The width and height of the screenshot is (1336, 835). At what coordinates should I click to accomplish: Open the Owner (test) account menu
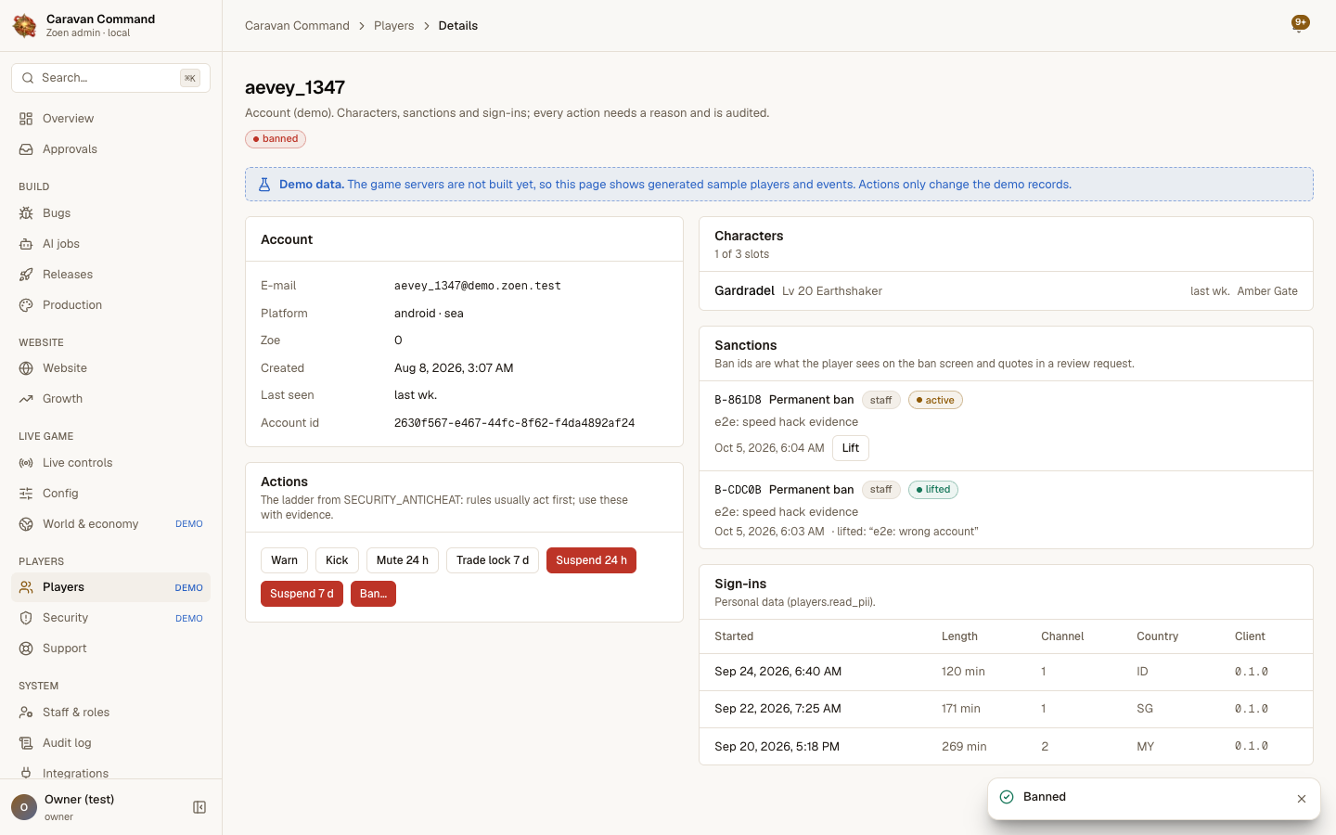(x=93, y=807)
